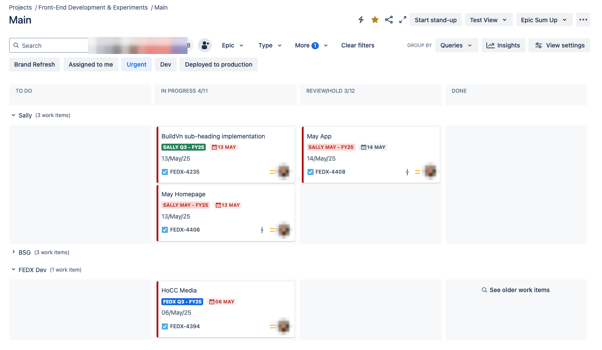Viewport: 602px width, 350px height.
Task: Click the Main breadcrumb link
Action: point(161,7)
